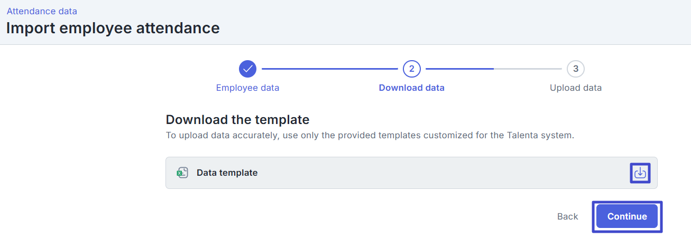The width and height of the screenshot is (691, 238).
Task: Click the Excel file icon
Action: click(182, 173)
